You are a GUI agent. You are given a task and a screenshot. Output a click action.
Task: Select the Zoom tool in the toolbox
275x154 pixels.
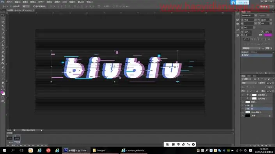3,86
